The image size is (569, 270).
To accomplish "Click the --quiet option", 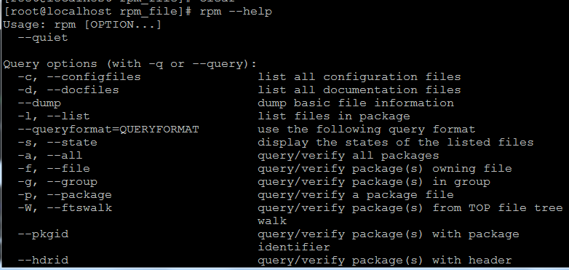I will click(43, 38).
